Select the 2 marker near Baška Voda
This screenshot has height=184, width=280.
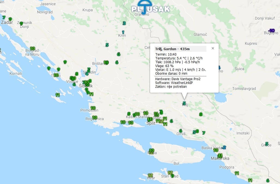tap(224, 147)
